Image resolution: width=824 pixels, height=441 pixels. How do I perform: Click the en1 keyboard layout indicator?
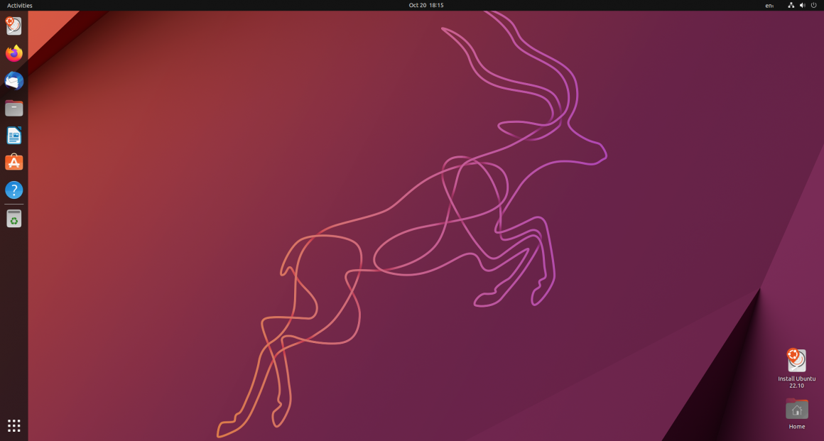pos(768,5)
